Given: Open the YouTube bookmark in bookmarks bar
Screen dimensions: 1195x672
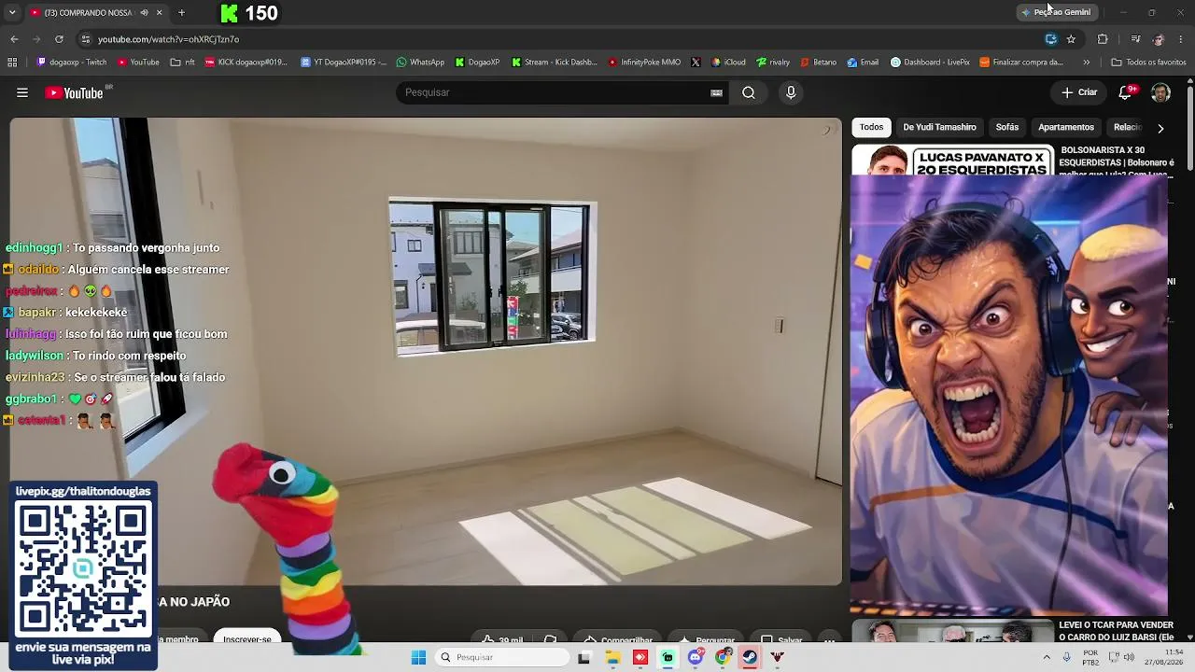Looking at the screenshot, I should pyautogui.click(x=138, y=63).
